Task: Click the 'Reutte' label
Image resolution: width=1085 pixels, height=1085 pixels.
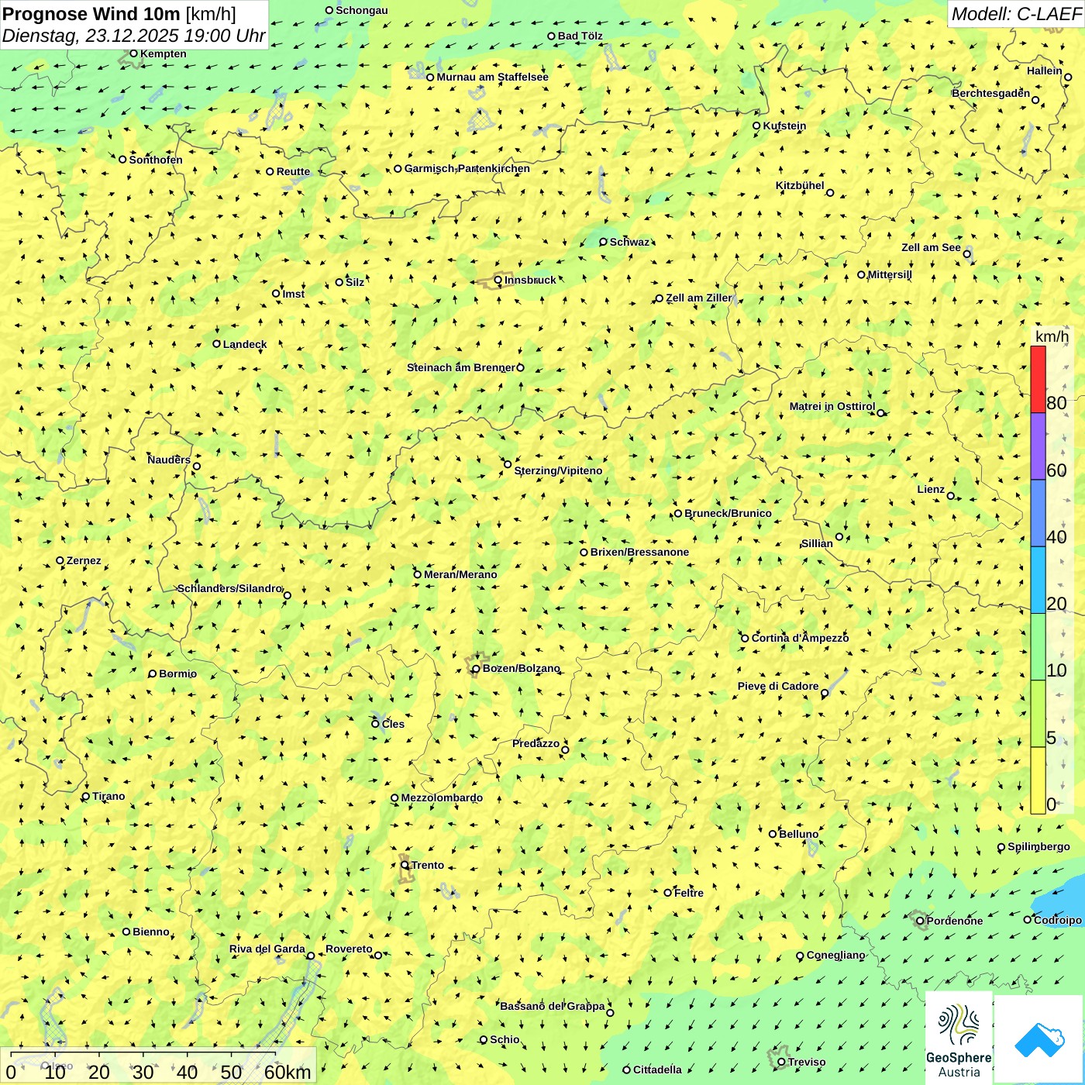Action: pos(293,171)
